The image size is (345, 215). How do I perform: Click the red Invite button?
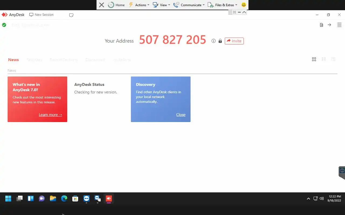[234, 41]
